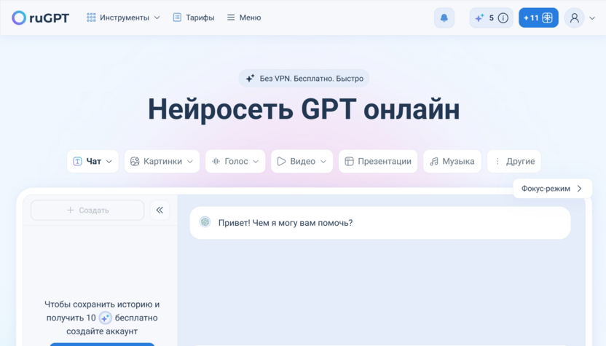Click the slide icon on Презентации tab

[349, 161]
